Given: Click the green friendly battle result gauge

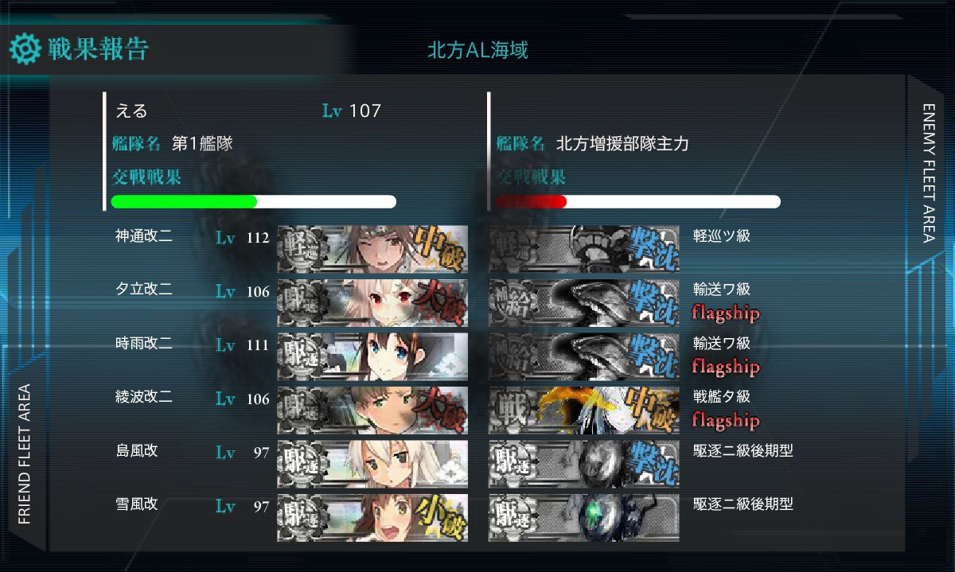Looking at the screenshot, I should click(x=254, y=201).
